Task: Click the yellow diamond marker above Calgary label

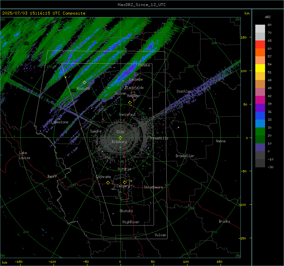Action: (x=125, y=182)
